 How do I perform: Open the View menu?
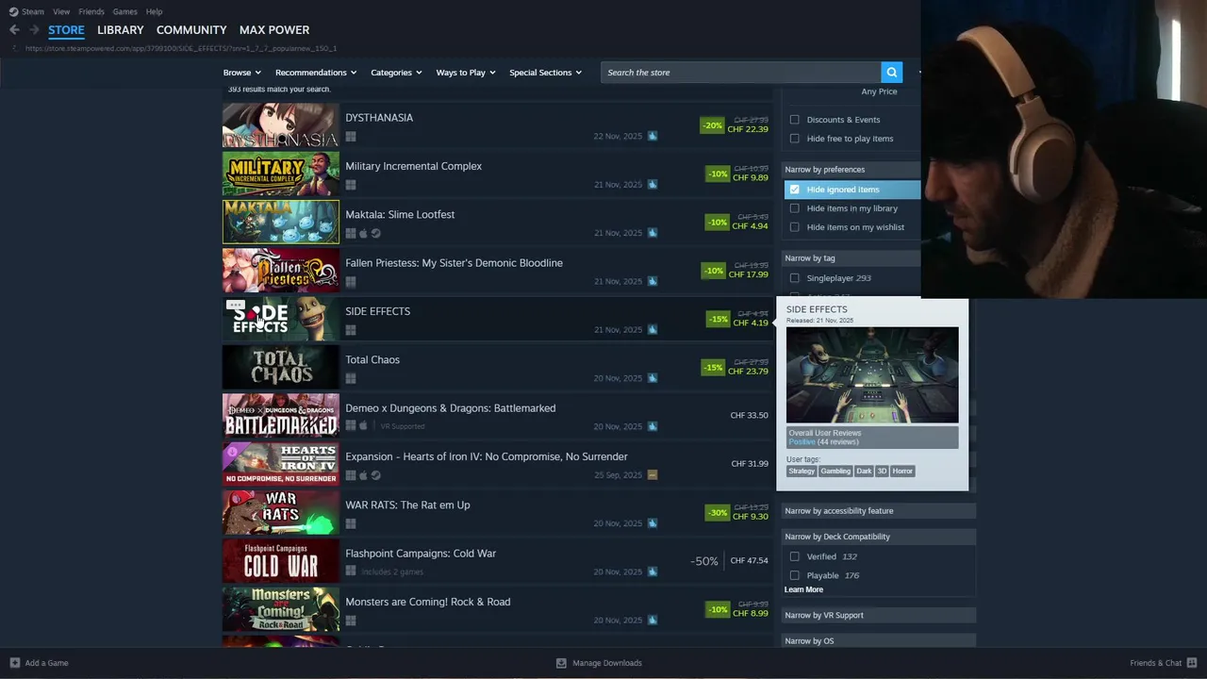pos(61,11)
